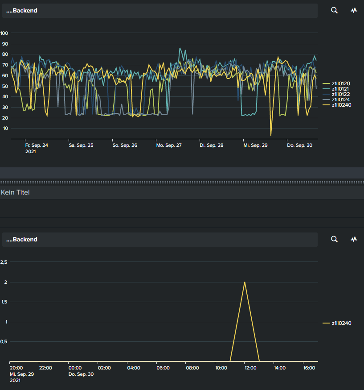Click the z1il0122 legend color line

[x=326, y=94]
